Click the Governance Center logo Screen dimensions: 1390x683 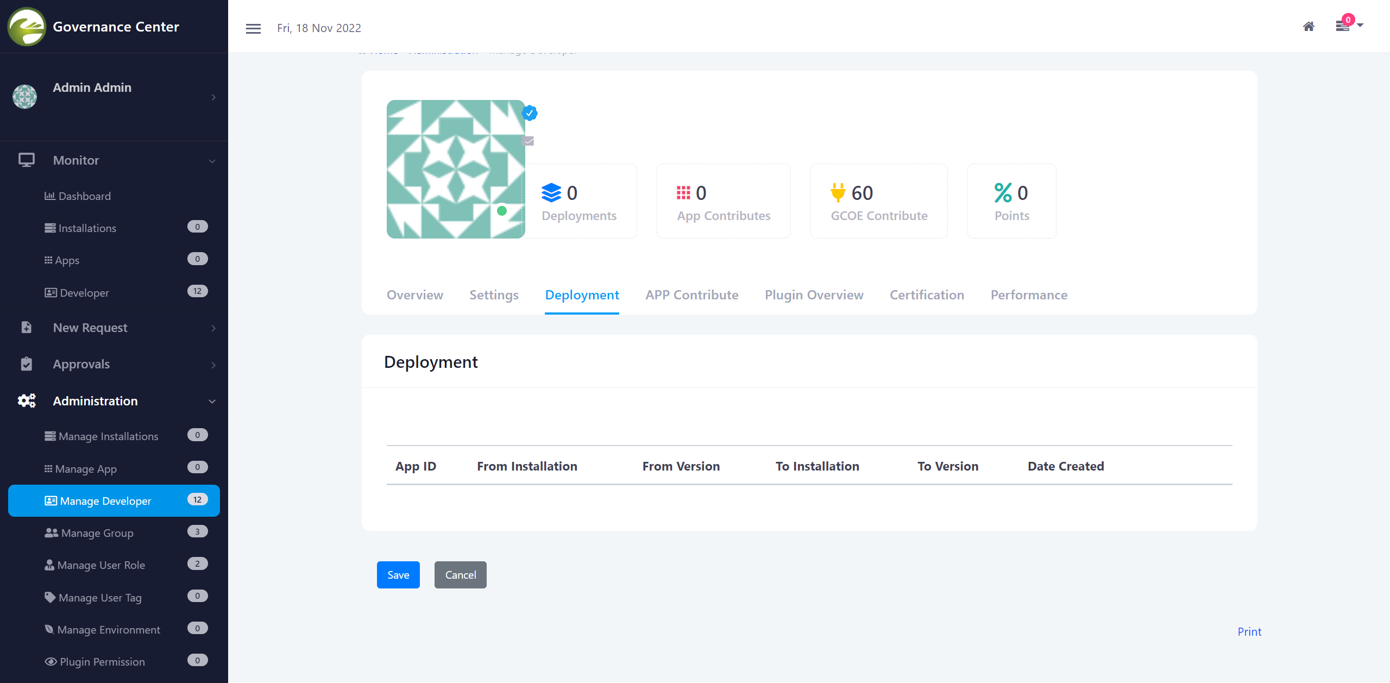[x=27, y=27]
